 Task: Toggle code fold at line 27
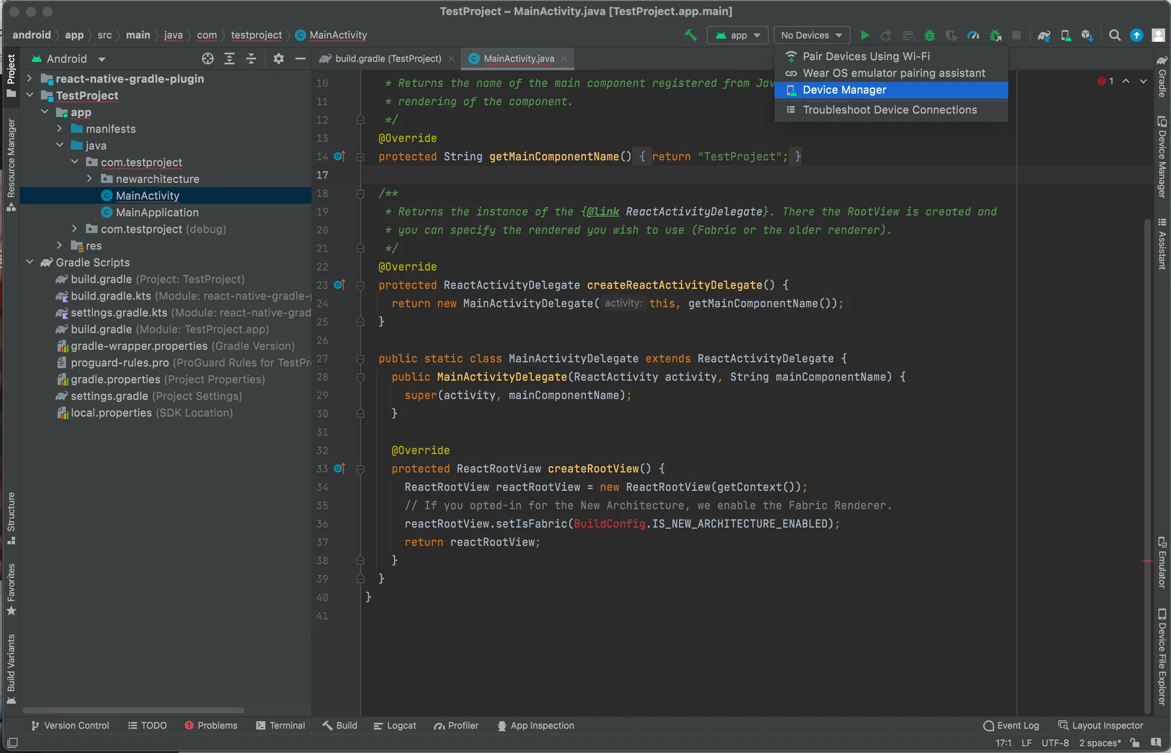point(360,359)
